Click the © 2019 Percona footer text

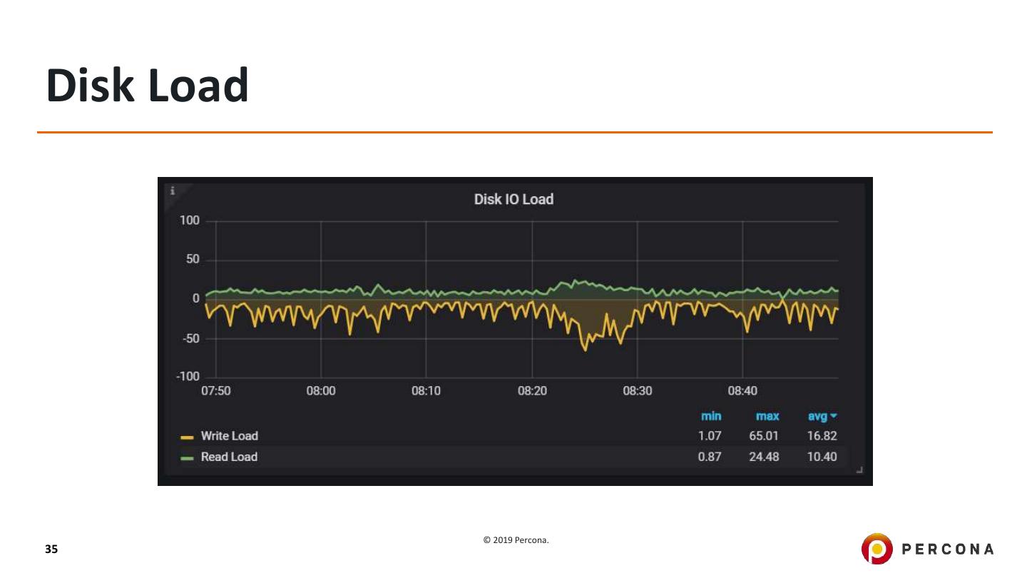click(x=516, y=540)
